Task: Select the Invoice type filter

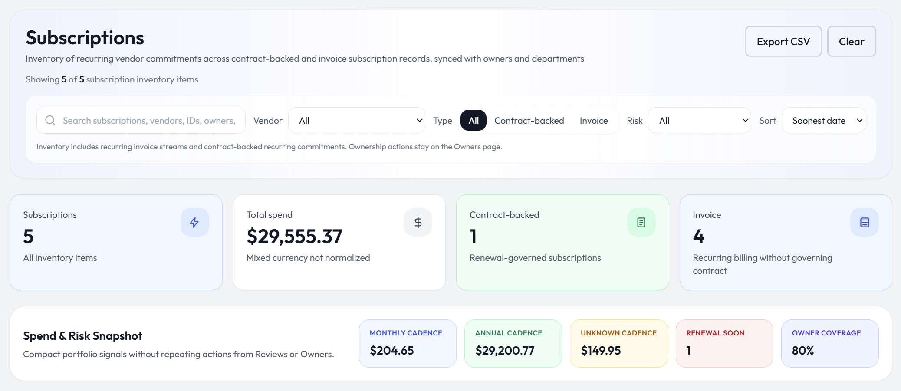Action: tap(594, 120)
